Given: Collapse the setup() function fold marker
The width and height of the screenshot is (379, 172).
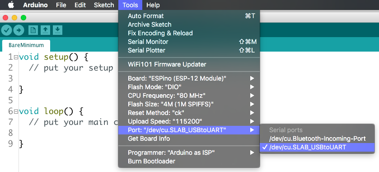Looking at the screenshot, I should [x=16, y=57].
